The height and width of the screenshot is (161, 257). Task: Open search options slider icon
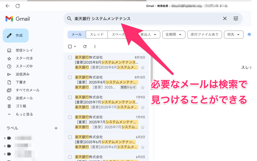tap(236, 19)
